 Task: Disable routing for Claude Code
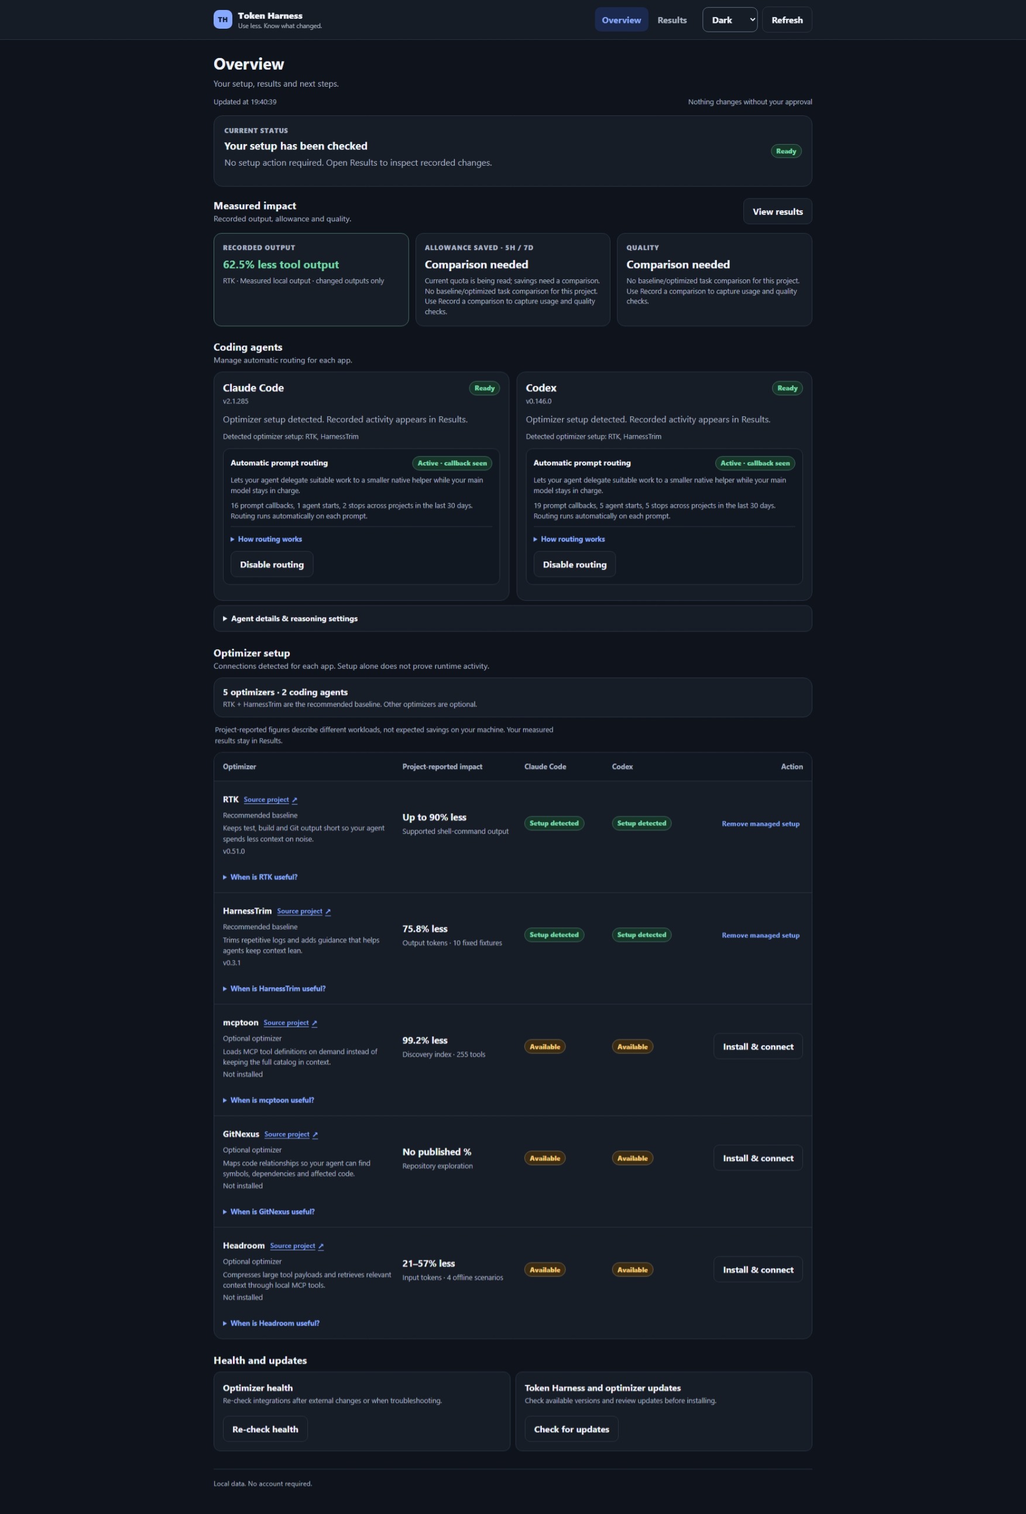pos(272,565)
